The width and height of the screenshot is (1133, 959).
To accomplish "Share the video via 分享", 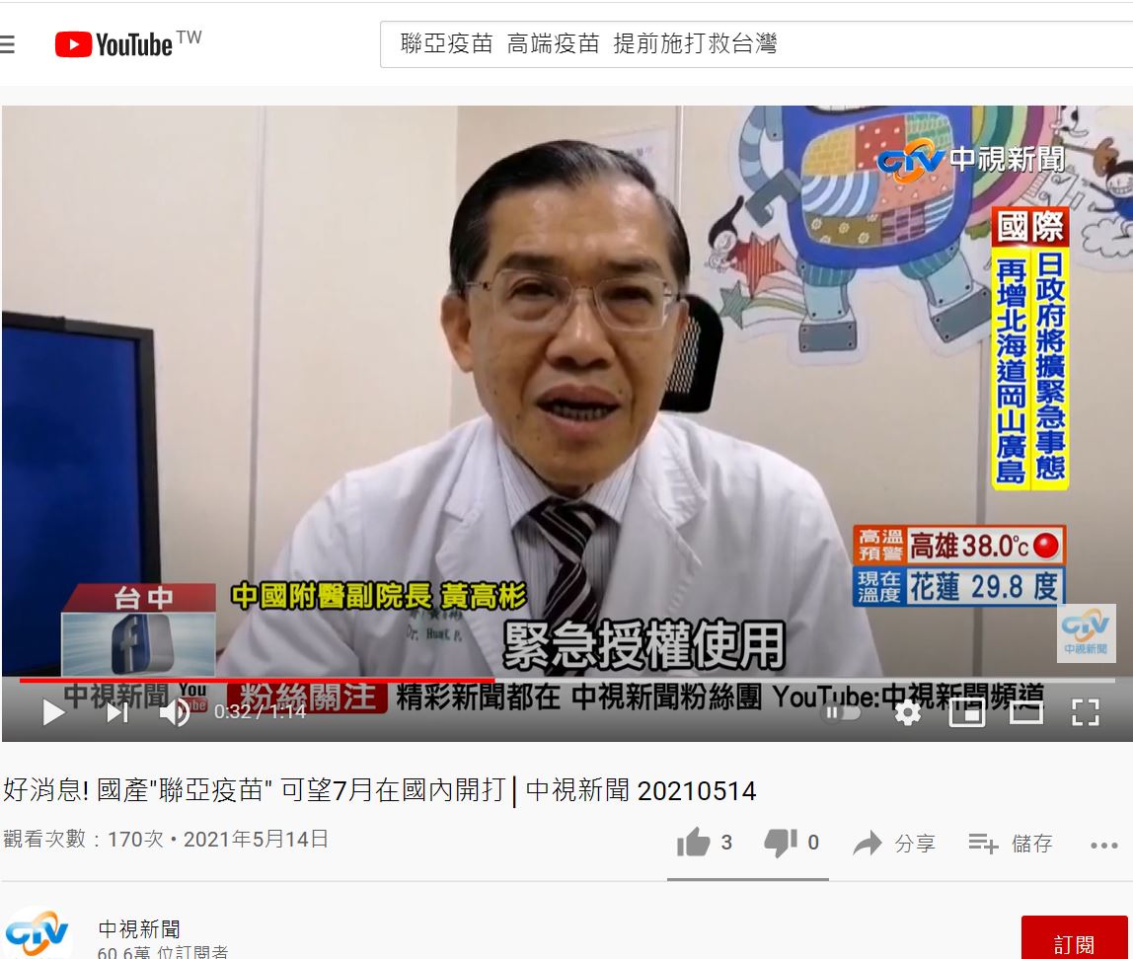I will [x=894, y=843].
